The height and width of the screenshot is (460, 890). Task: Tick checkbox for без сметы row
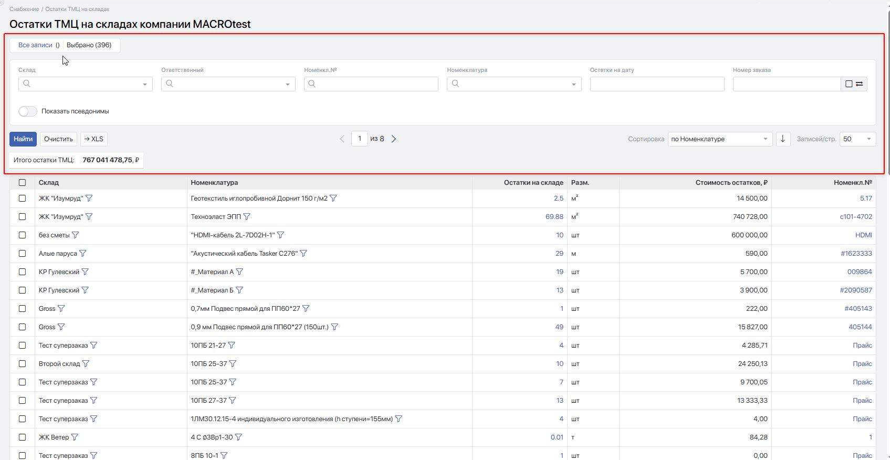pyautogui.click(x=22, y=235)
